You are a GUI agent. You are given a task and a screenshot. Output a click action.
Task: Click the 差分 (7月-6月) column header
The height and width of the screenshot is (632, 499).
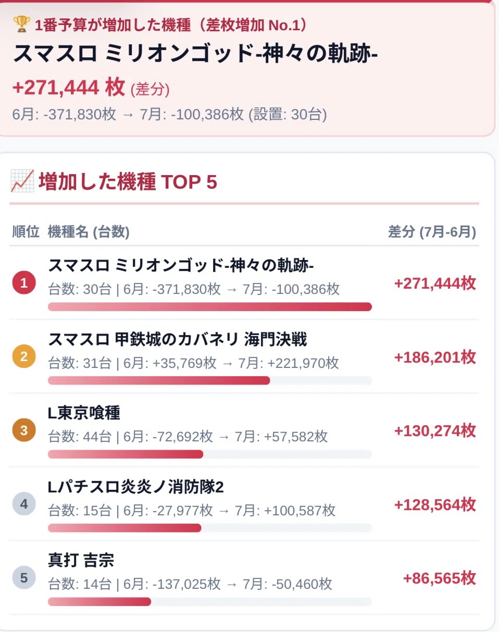tap(432, 232)
